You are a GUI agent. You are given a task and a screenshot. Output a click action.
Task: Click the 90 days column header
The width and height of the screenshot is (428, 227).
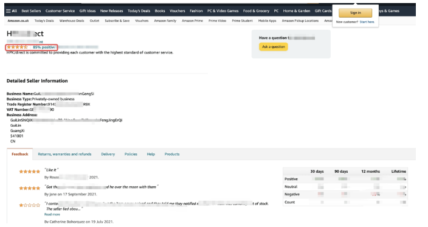(x=341, y=172)
